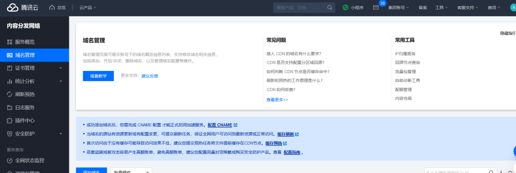The image size is (516, 173).
Task: Expand the 证书管理 sidebar group
Action: [34, 68]
